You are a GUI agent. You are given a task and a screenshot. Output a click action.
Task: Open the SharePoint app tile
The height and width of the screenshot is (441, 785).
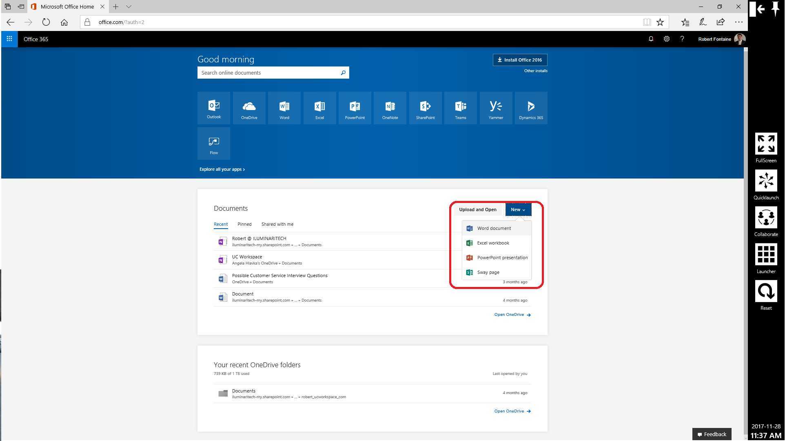tap(425, 108)
